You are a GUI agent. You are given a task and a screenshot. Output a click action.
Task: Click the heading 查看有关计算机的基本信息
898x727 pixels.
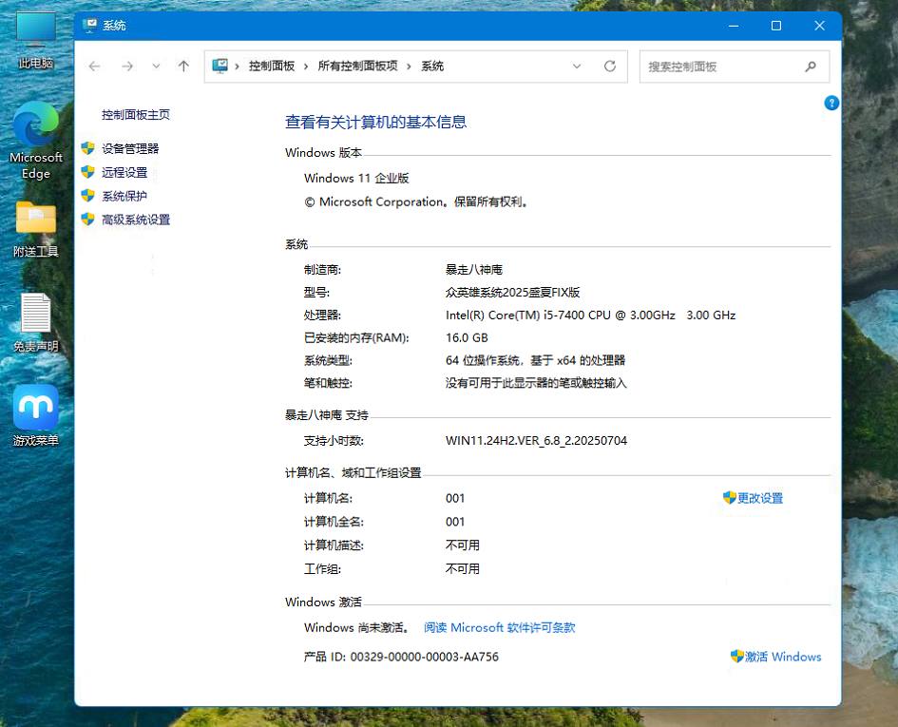[x=375, y=122]
